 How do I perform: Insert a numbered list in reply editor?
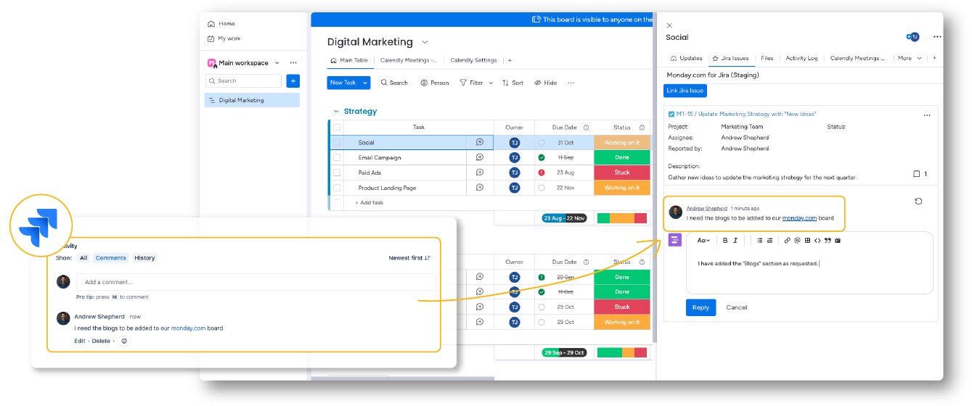[x=770, y=240]
